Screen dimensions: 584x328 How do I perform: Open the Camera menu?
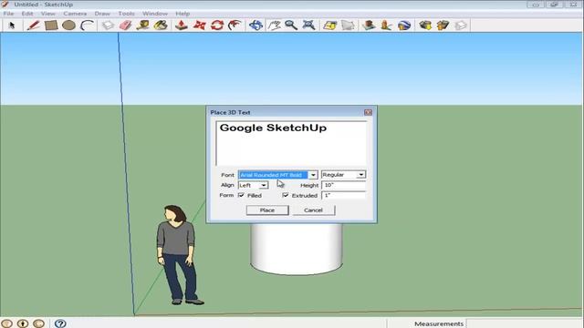click(x=75, y=14)
